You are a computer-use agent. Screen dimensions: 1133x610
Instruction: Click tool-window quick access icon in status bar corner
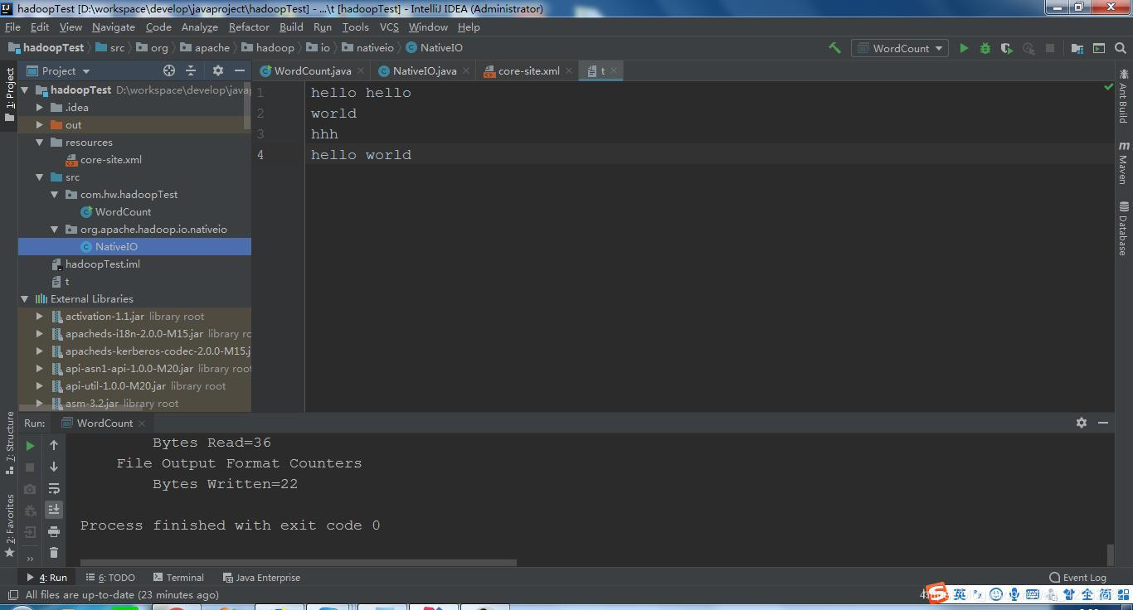coord(12,595)
